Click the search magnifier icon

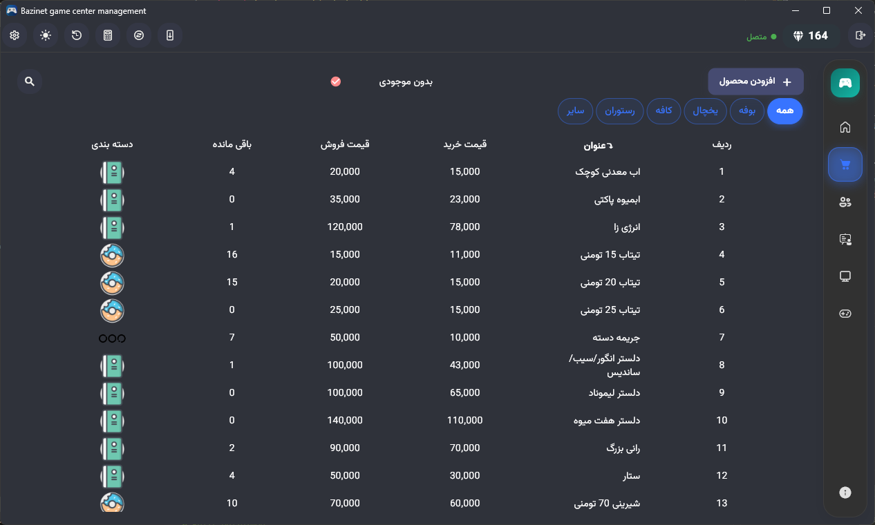click(x=30, y=82)
